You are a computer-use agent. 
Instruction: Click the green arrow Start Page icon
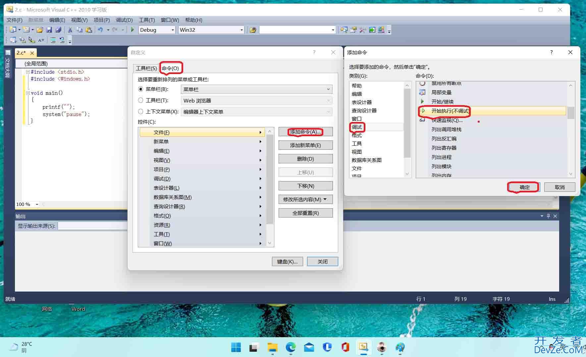point(372,30)
